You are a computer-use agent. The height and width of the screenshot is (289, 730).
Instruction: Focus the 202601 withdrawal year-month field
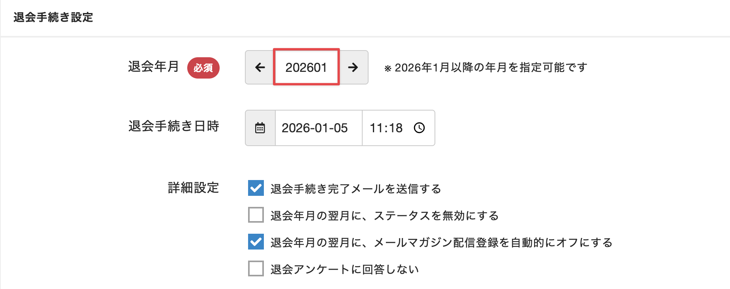(306, 68)
